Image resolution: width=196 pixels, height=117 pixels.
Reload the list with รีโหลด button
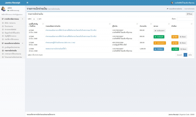(x=189, y=14)
